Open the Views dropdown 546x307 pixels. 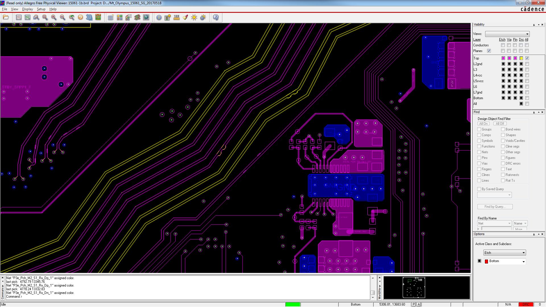coord(507,34)
